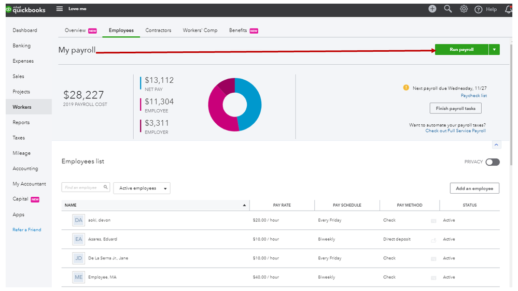Screen dimensions: 518x291
Task: Click the Find an employee search field
Action: [x=82, y=188]
